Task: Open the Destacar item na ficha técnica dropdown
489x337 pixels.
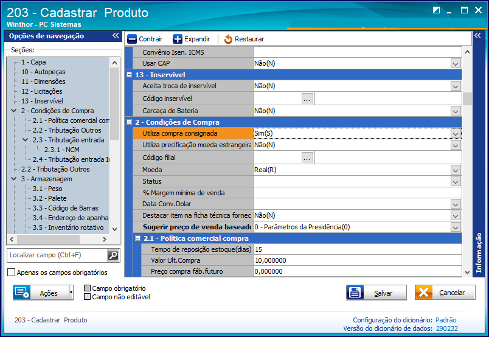Action: tap(456, 215)
